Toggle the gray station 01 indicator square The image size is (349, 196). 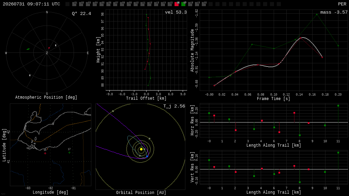coord(74,4)
